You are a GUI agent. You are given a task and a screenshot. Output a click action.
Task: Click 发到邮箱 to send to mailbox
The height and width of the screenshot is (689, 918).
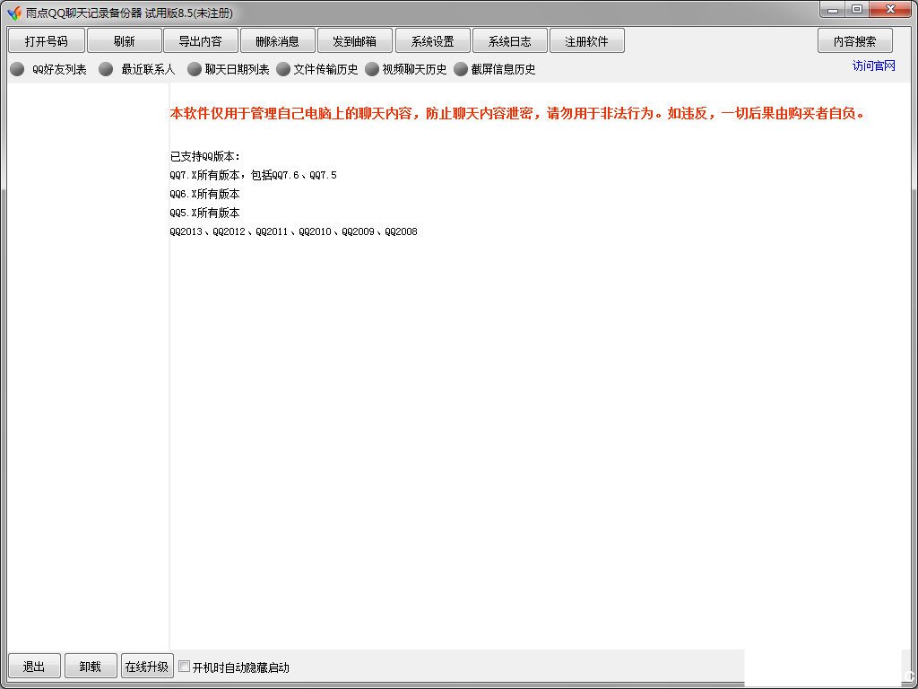(x=354, y=41)
